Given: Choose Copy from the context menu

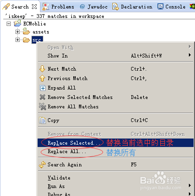Looking at the screenshot, I should [116, 120].
